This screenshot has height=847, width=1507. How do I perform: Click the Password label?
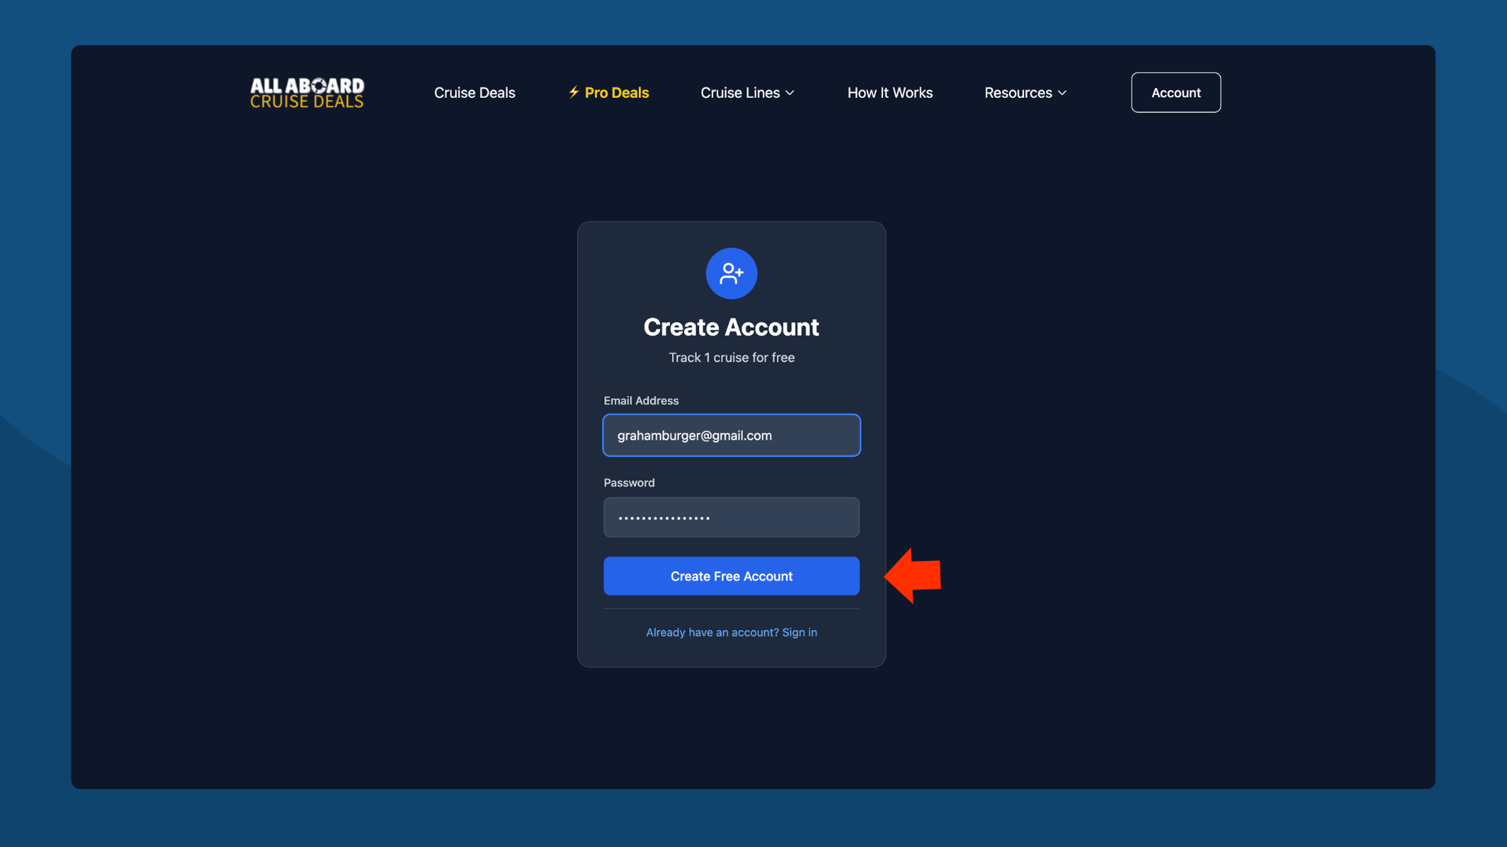628,483
